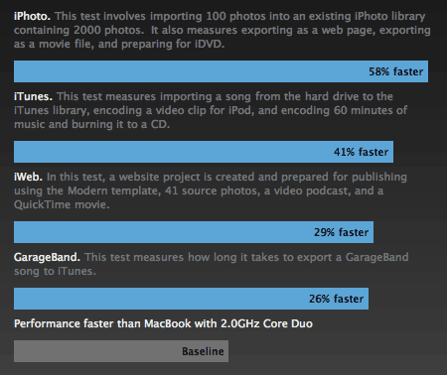Click the 'QuickTime movie' text
The width and height of the screenshot is (447, 375).
pos(62,204)
